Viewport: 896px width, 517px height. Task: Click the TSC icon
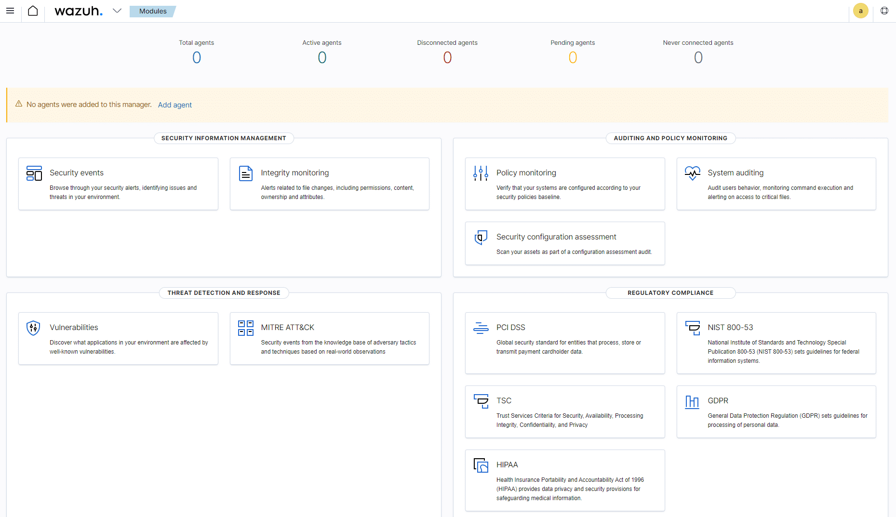point(481,401)
